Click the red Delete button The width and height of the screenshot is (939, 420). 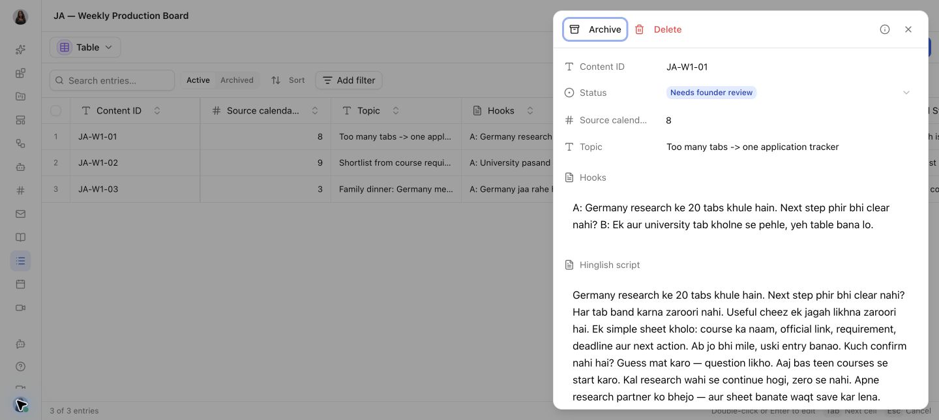(x=659, y=29)
